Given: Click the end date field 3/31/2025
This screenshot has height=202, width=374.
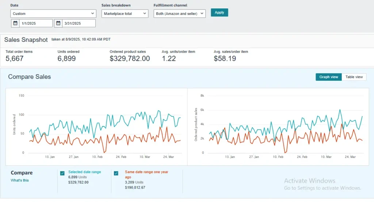Looking at the screenshot, I should (79, 23).
